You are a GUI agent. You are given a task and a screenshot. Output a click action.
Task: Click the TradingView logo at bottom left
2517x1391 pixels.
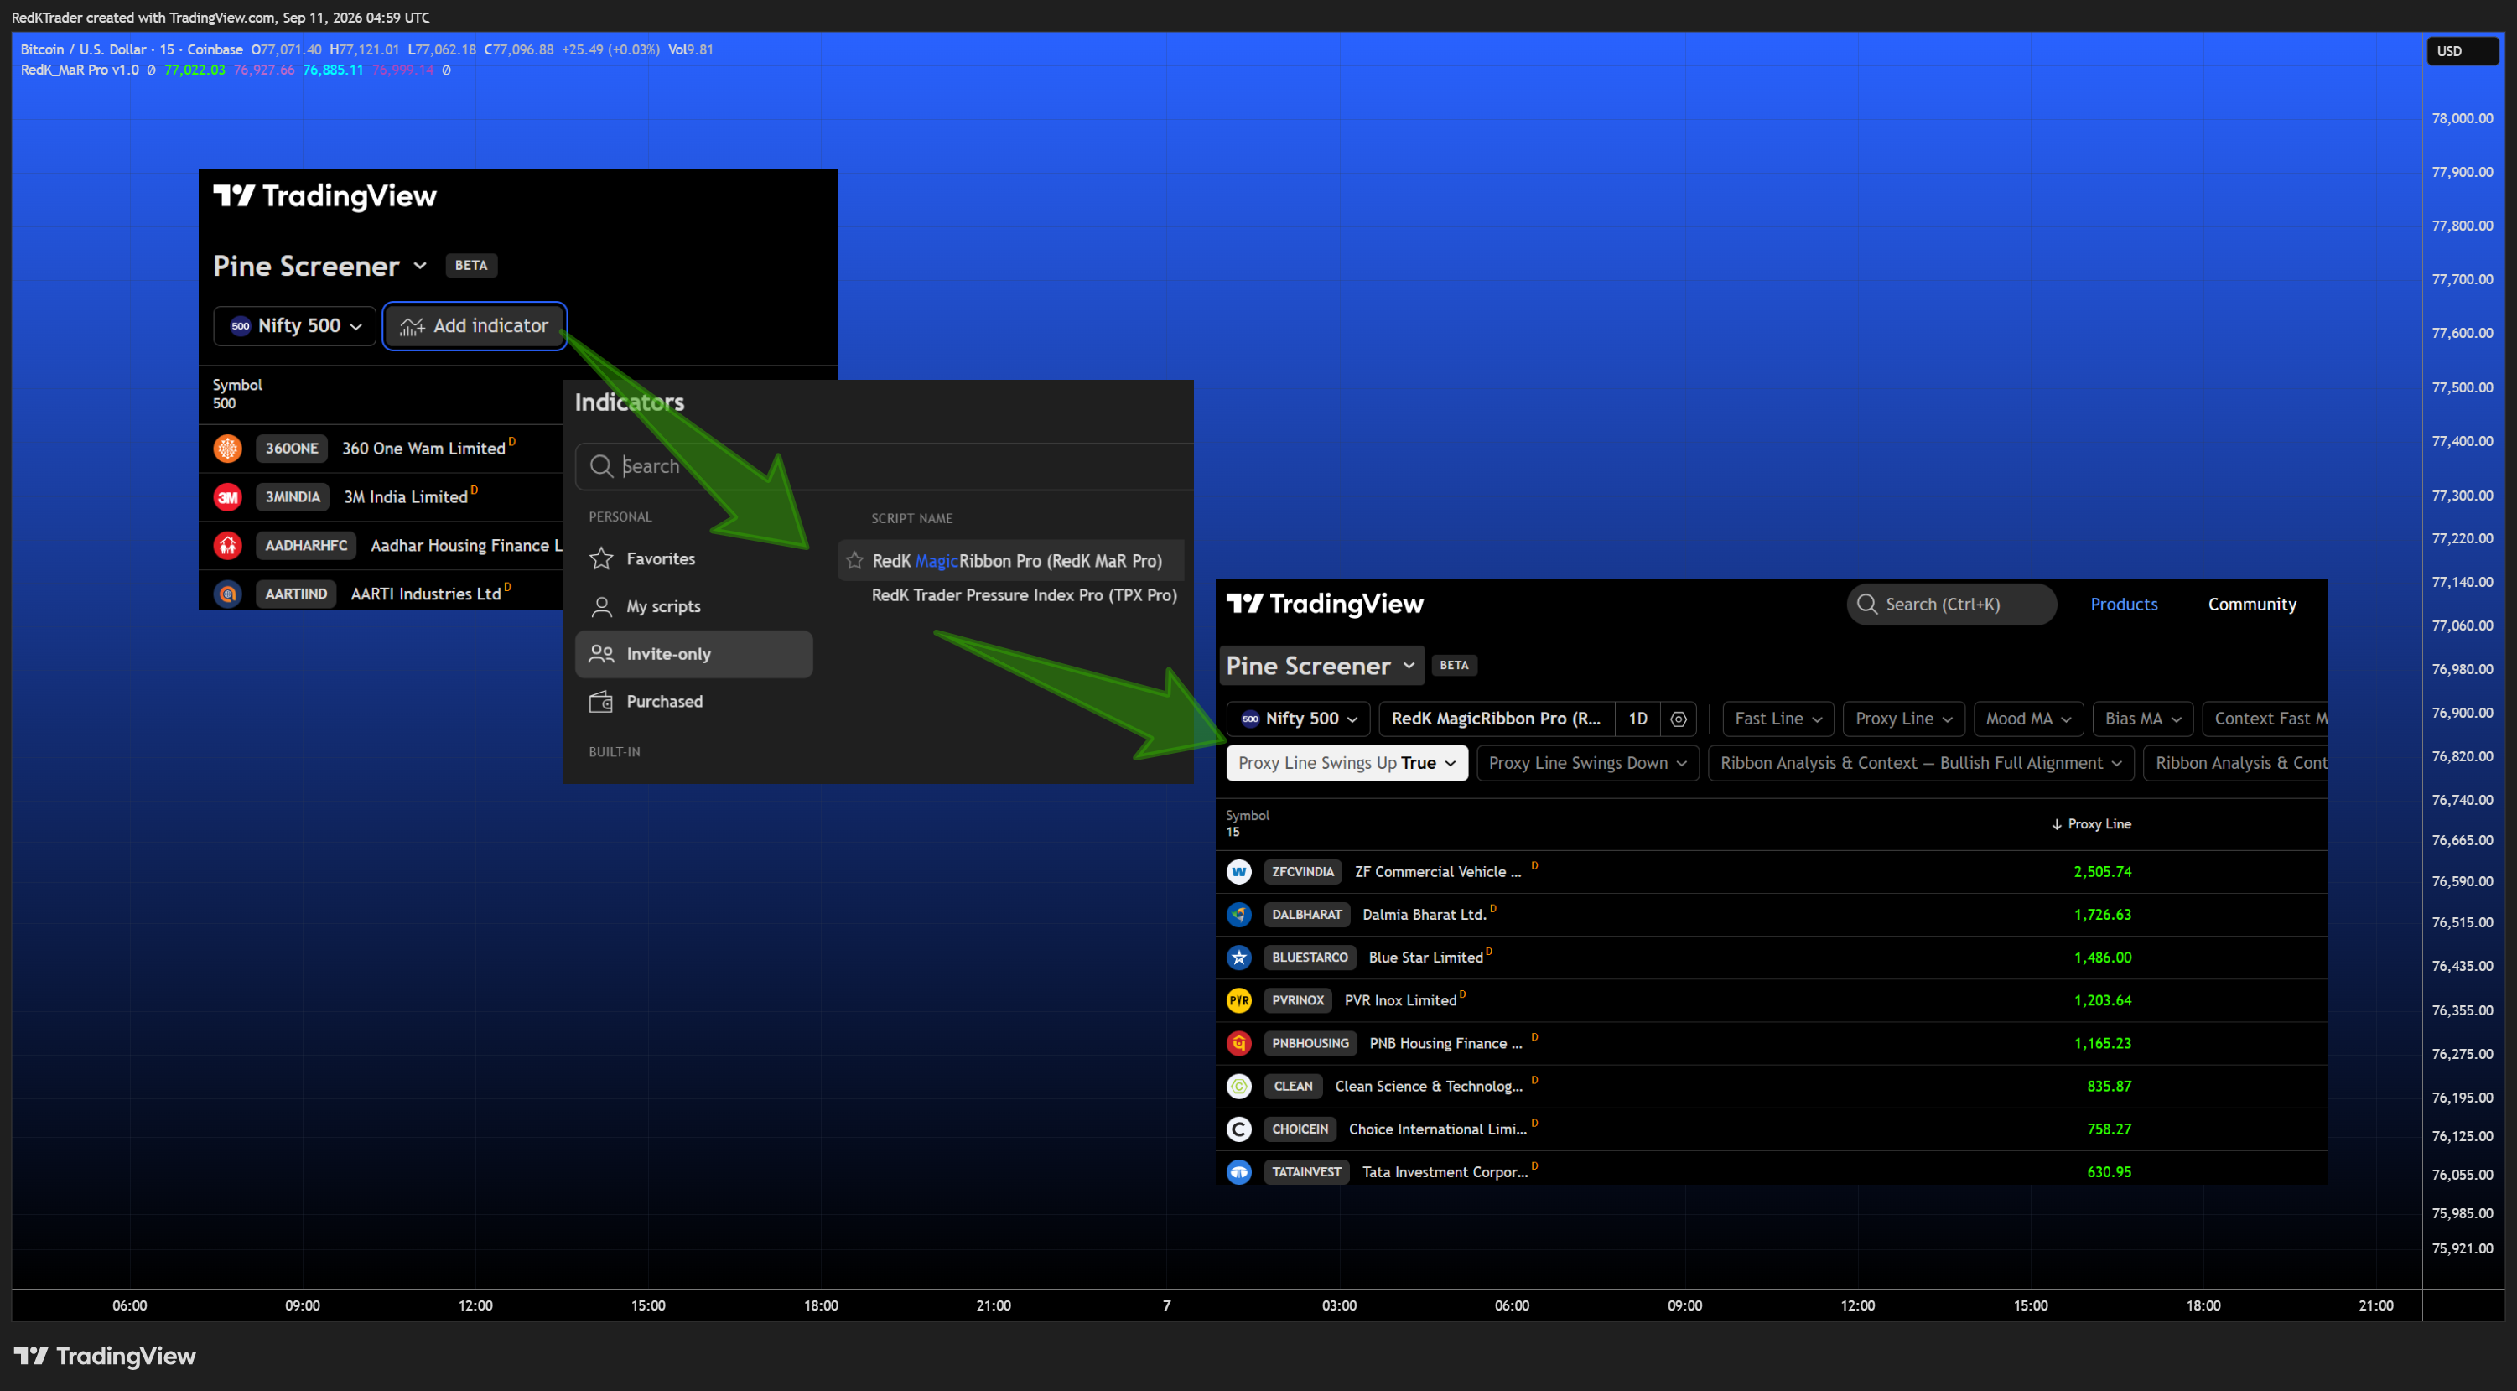point(105,1356)
